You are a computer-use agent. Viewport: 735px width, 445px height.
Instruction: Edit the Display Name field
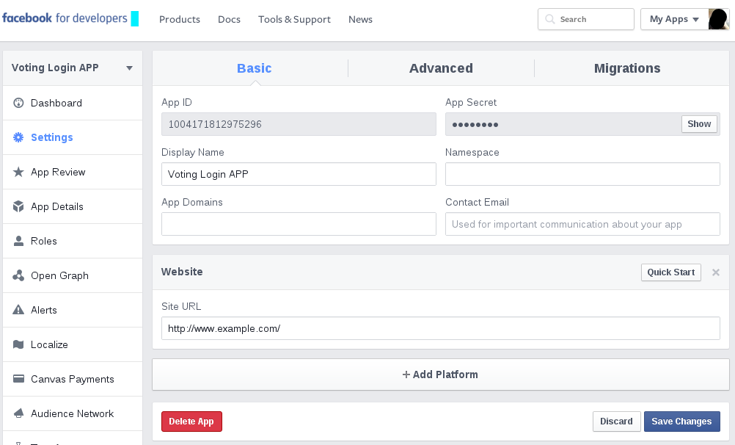(x=299, y=174)
